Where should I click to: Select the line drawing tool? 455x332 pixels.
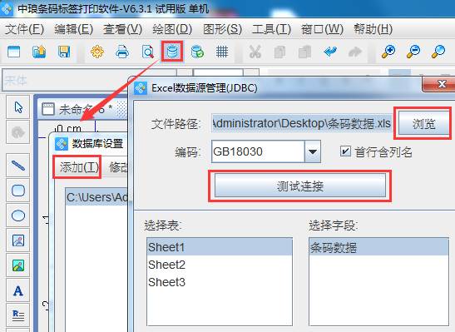[18, 166]
